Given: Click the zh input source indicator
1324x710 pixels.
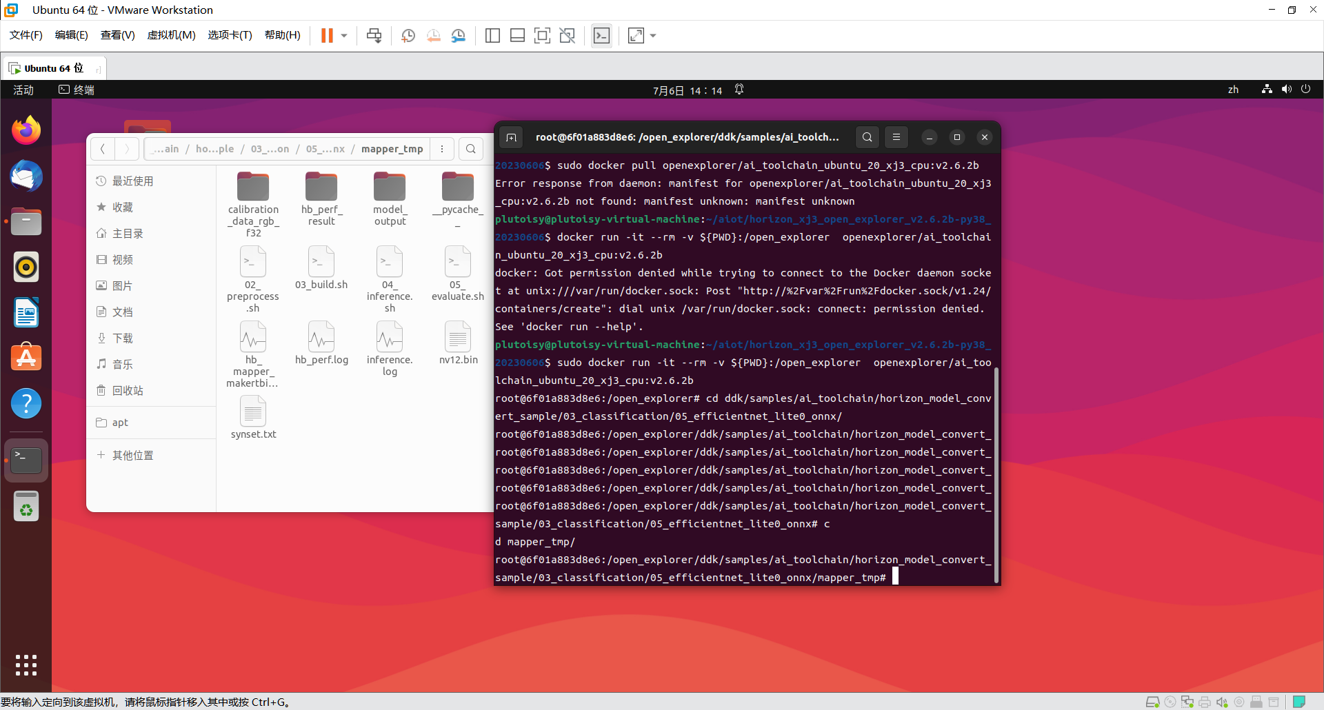Looking at the screenshot, I should [x=1233, y=90].
